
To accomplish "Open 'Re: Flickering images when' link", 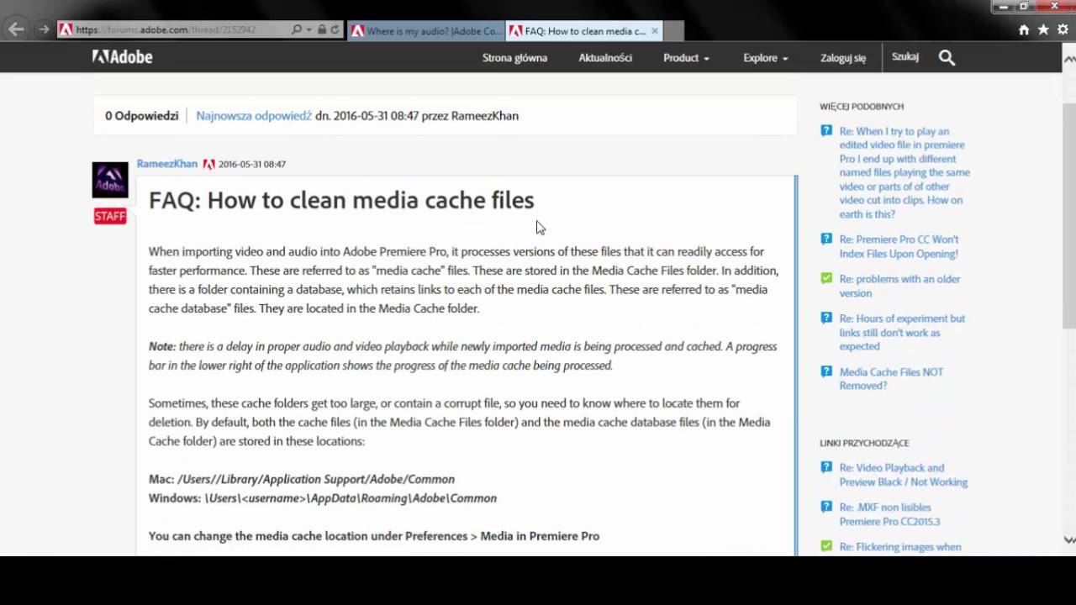I will 900,547.
